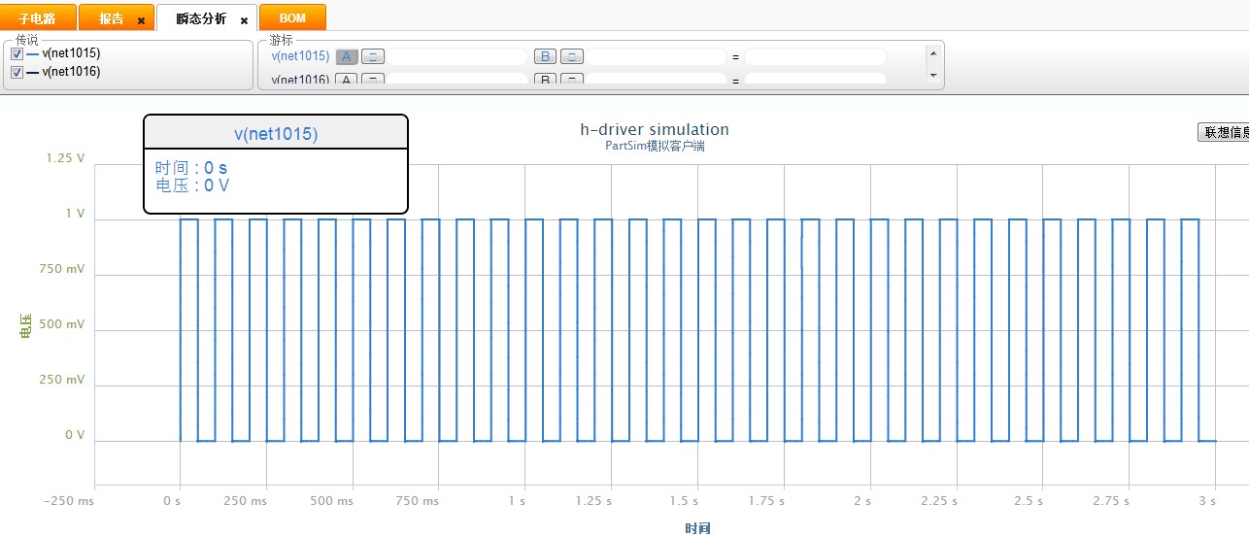
Task: Click the small button beside cursor A, v(net1015)
Action: 374,56
